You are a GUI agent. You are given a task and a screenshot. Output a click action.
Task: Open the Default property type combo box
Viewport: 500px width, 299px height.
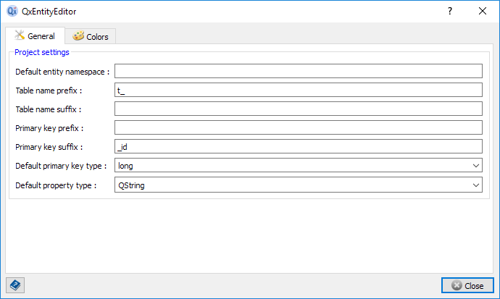tap(299, 185)
